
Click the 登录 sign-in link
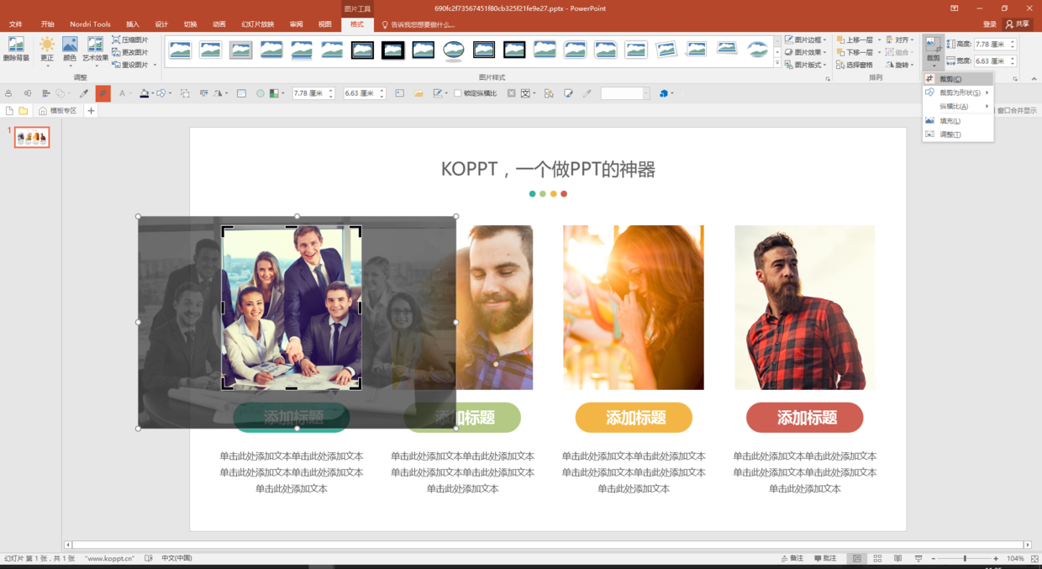[x=990, y=24]
